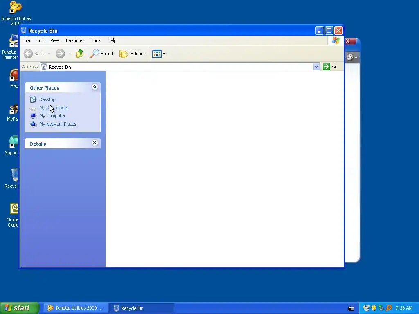Viewport: 419px width, 314px height.
Task: Click the yellow security shield tray icon
Action: 374,308
